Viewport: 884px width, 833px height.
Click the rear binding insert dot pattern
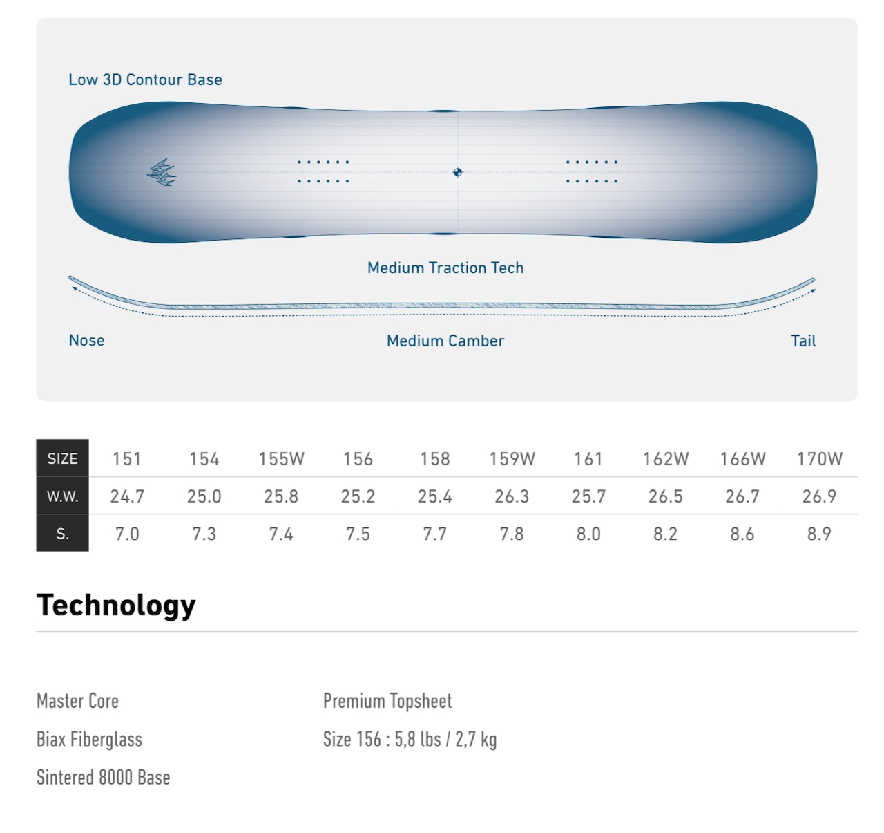point(592,171)
